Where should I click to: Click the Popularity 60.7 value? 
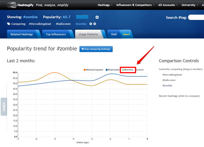67,17
